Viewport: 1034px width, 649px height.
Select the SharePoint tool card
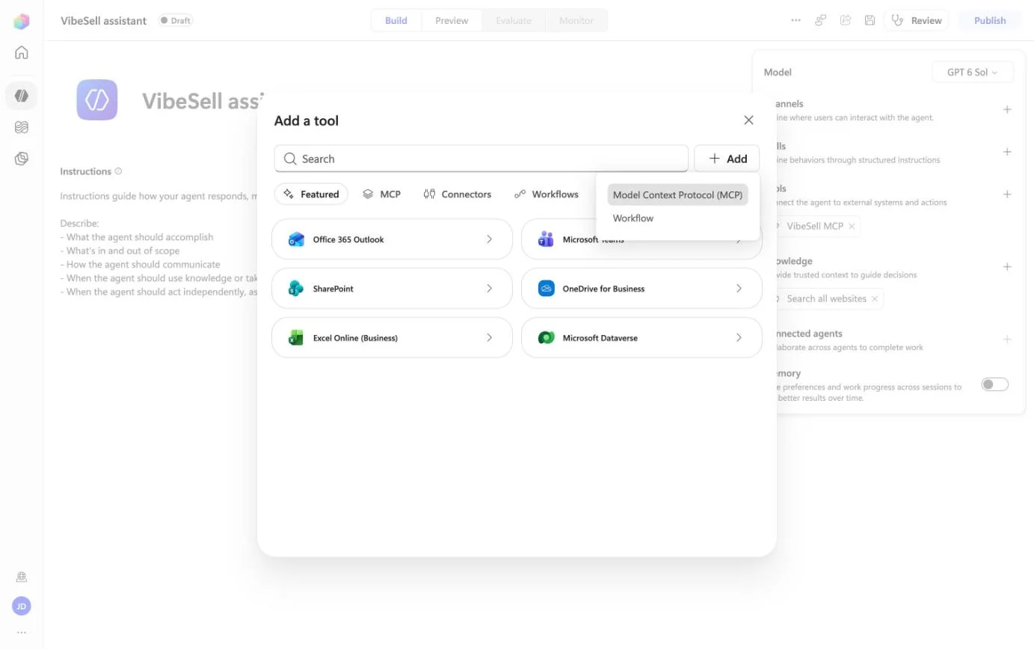392,289
